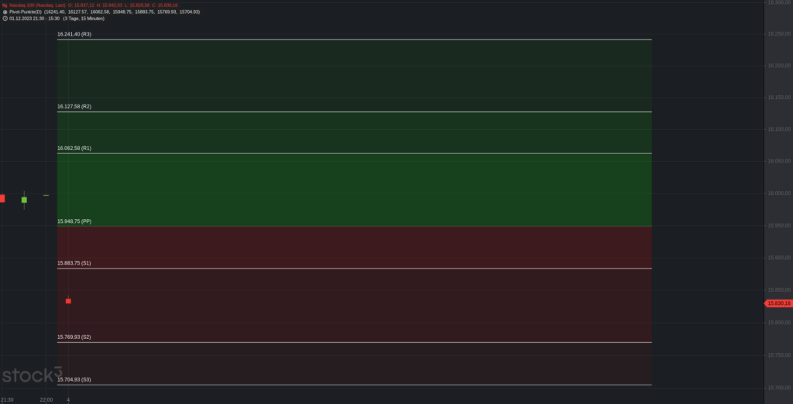The image size is (793, 404).
Task: Open the Pivot-Punkte(D) indicator settings label
Action: [x=26, y=12]
